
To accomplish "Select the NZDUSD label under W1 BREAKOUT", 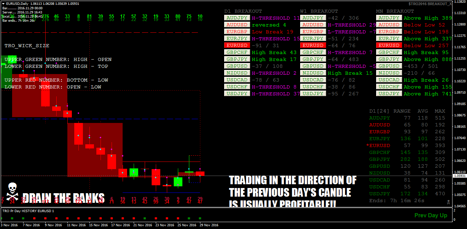I will tap(313, 73).
